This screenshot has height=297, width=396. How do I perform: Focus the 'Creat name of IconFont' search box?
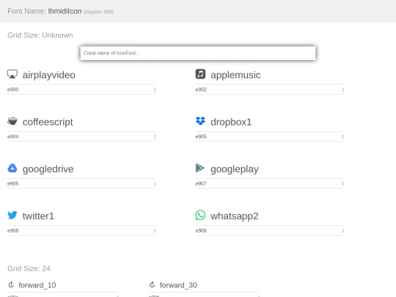tap(198, 53)
